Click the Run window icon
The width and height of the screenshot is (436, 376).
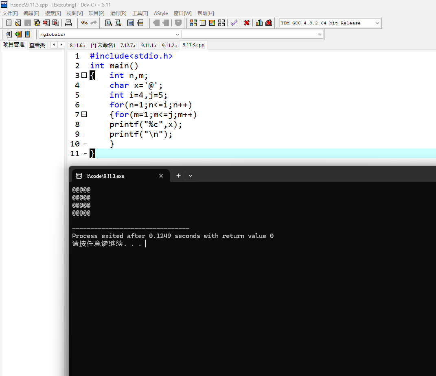[x=203, y=23]
